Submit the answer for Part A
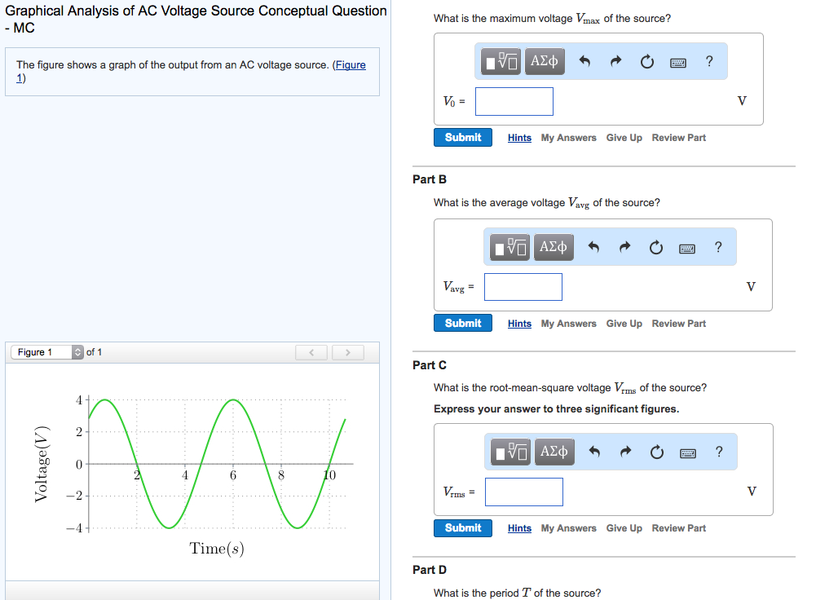This screenshot has width=816, height=600. click(x=462, y=138)
